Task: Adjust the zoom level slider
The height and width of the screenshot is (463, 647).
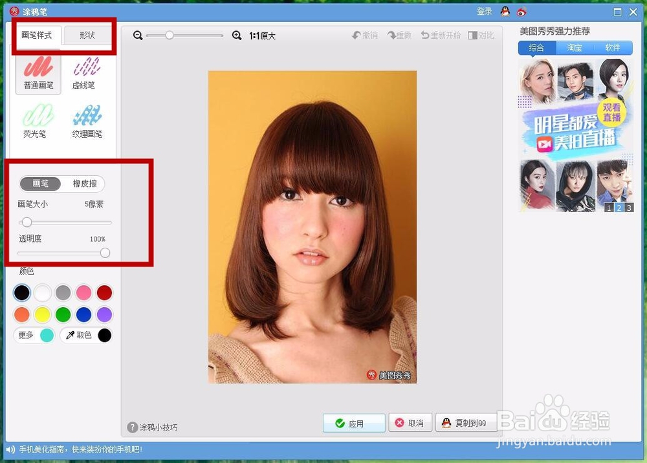Action: (x=184, y=36)
